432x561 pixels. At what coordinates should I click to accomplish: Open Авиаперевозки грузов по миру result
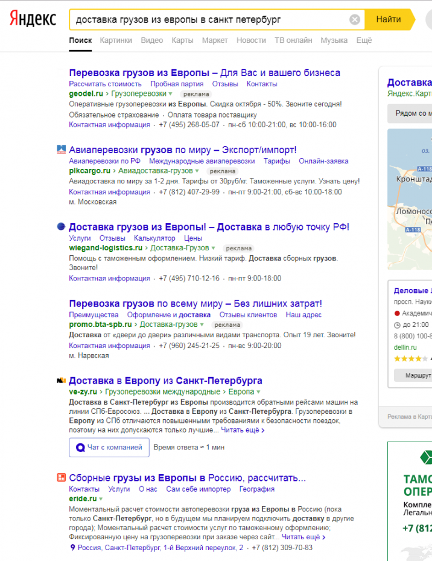coord(183,150)
